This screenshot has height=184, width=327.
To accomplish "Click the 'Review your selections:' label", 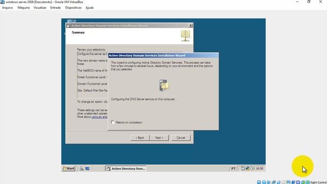I will tap(91, 50).
